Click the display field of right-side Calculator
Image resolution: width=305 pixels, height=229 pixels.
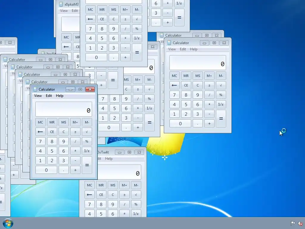[x=198, y=63]
